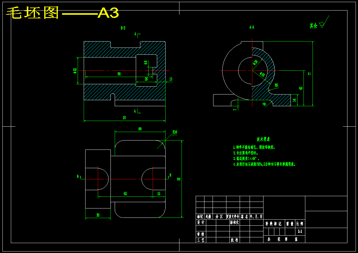Select the lower A cutting-plane marker

pyautogui.click(x=137, y=111)
